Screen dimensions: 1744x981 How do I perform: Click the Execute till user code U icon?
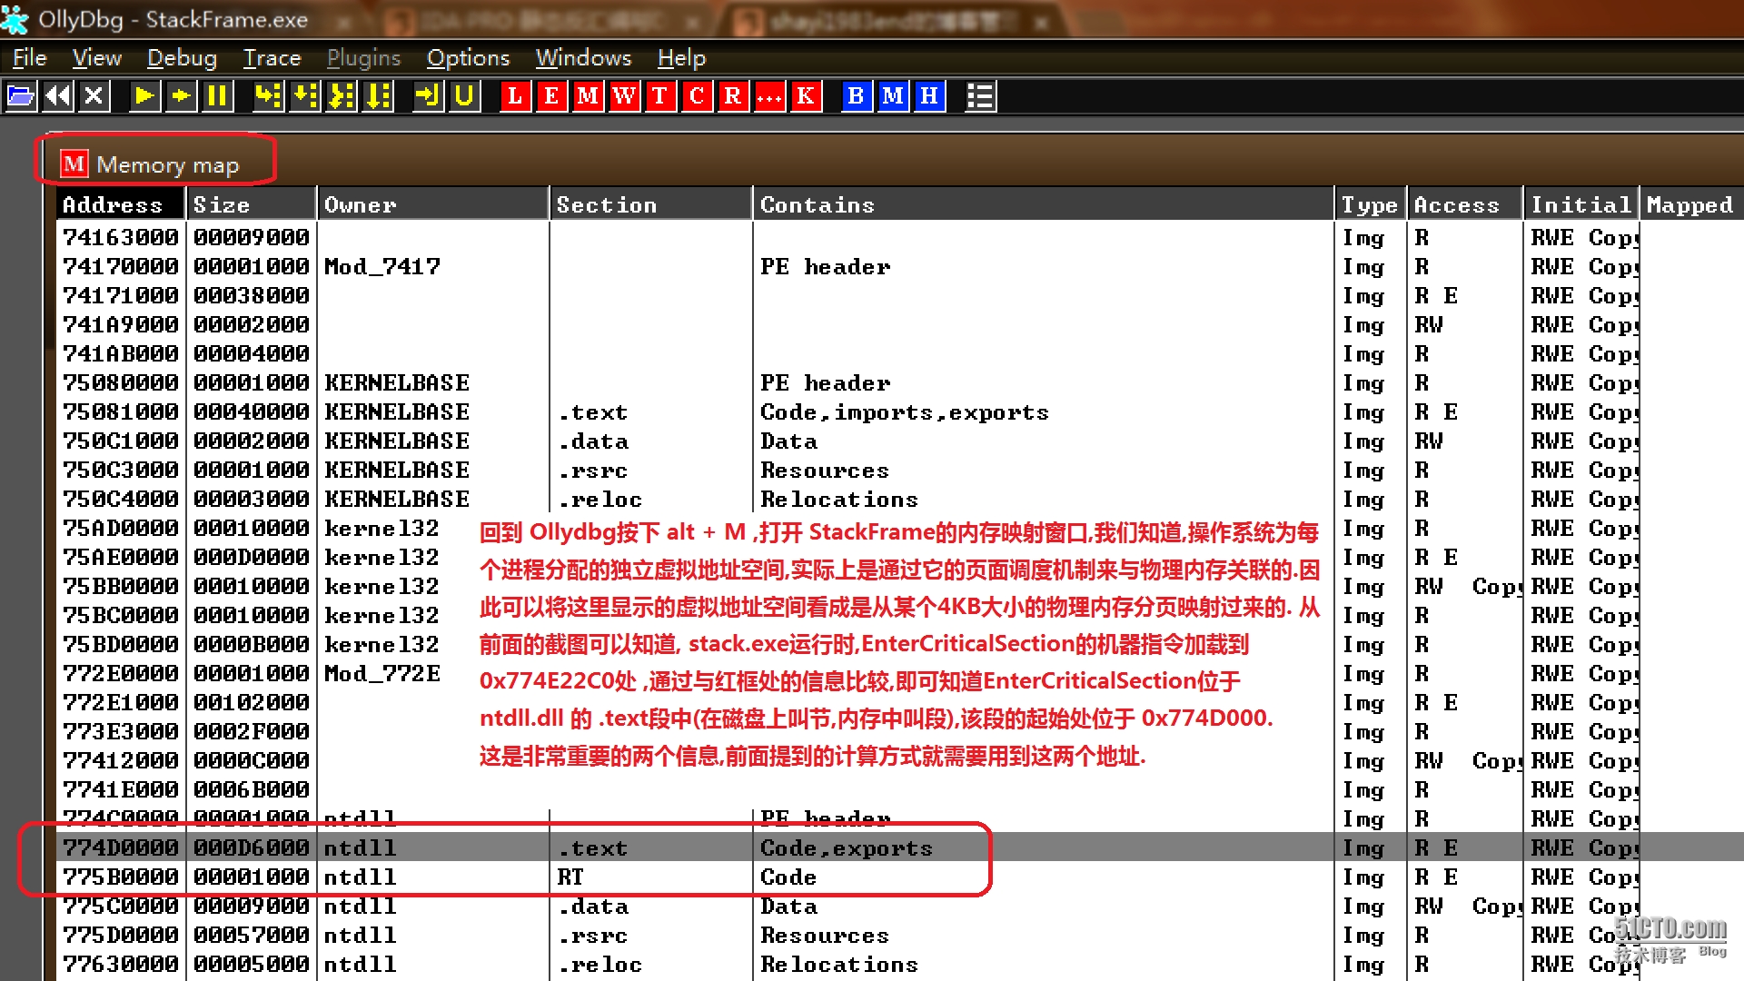point(464,95)
